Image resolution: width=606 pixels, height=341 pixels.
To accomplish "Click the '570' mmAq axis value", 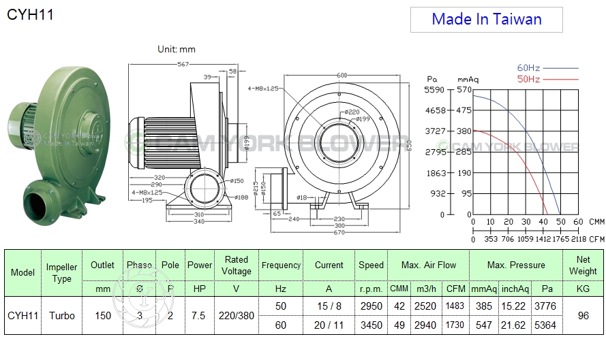I will click(464, 89).
